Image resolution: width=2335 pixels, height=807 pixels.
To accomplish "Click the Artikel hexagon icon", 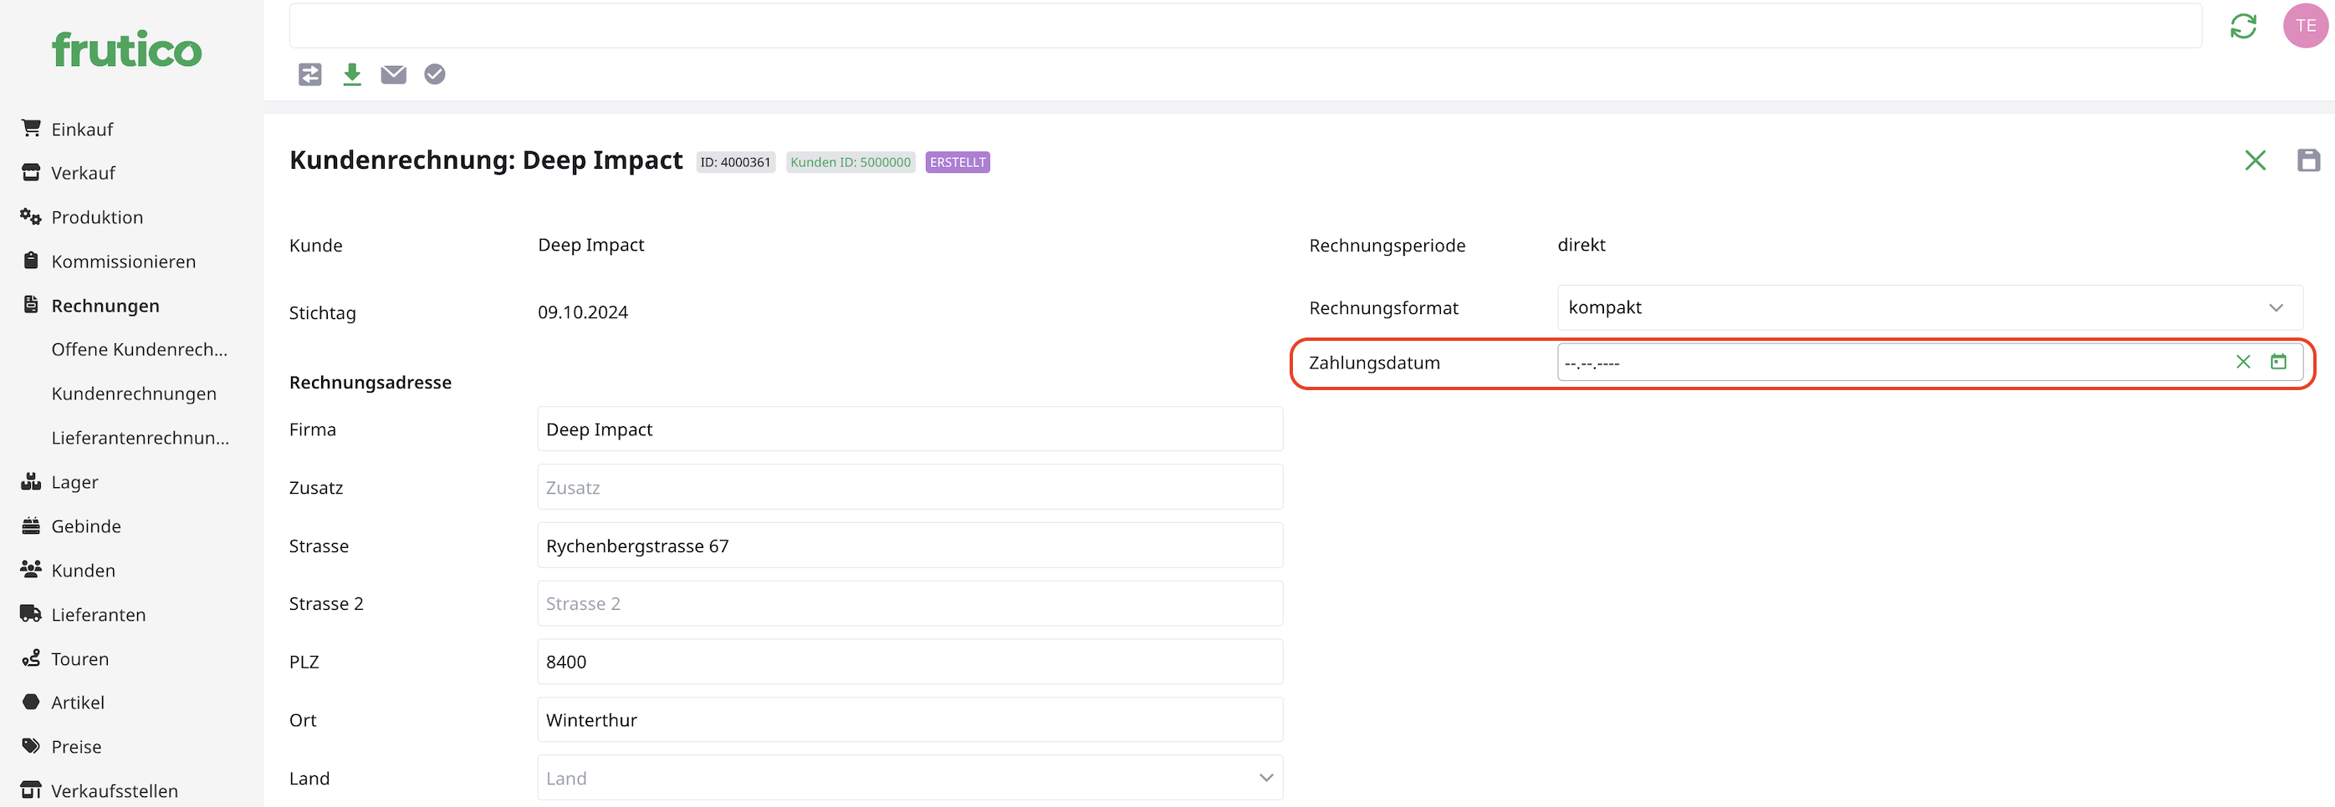I will click(31, 702).
